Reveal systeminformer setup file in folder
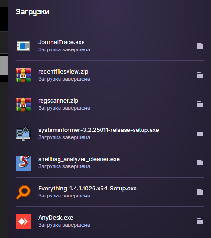211x238 pixels. (200, 133)
